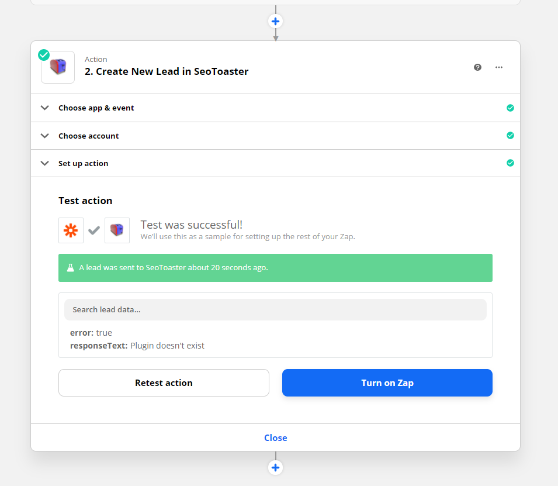
Task: Expand the Choose account chevron
Action: coord(45,136)
